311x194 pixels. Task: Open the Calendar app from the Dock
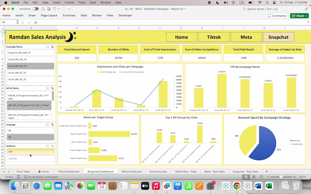pos(102,186)
